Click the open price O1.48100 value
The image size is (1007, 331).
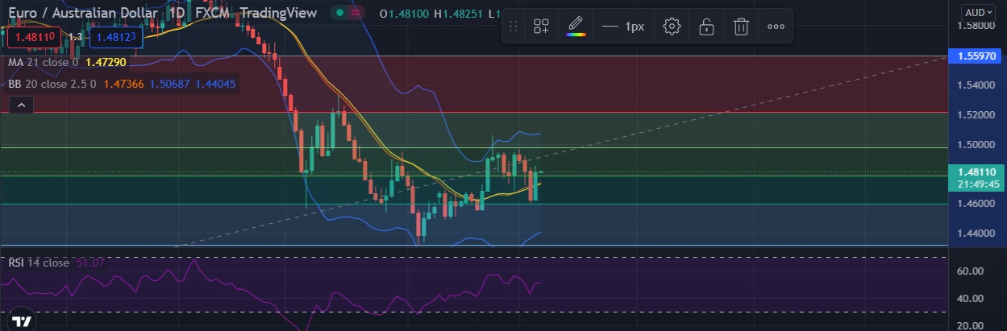(x=405, y=14)
